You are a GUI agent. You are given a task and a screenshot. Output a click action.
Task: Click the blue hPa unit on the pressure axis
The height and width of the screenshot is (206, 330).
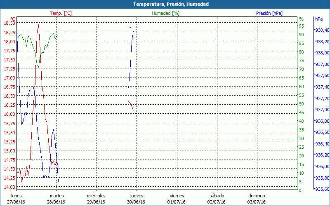(x=319, y=19)
